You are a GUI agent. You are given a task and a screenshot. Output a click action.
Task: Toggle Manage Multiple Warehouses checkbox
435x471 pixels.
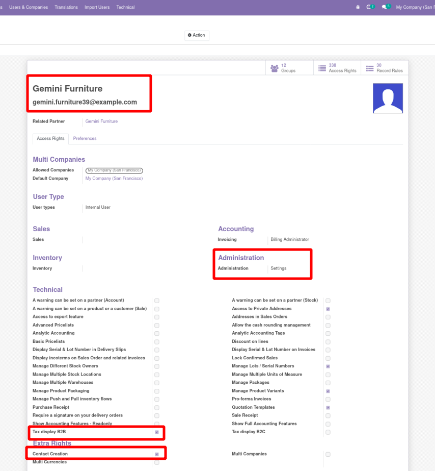(157, 383)
